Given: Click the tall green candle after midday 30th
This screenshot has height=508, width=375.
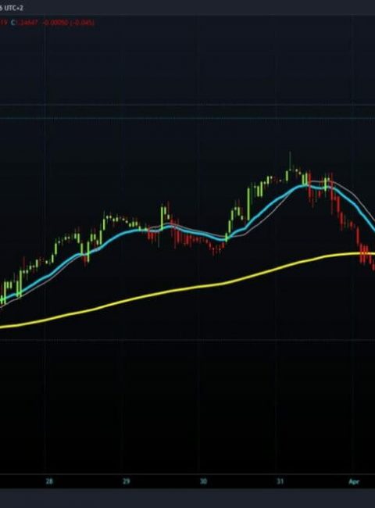Looking at the screenshot, I should click(x=248, y=204).
